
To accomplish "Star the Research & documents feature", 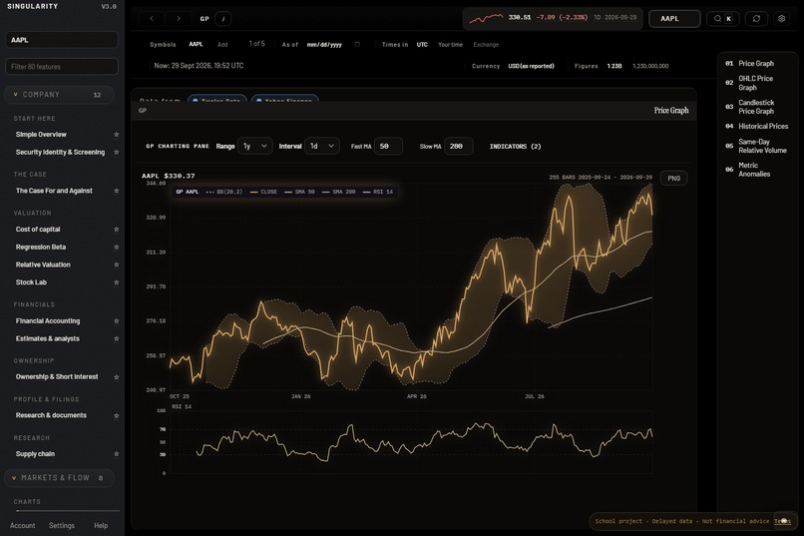I will pos(117,415).
